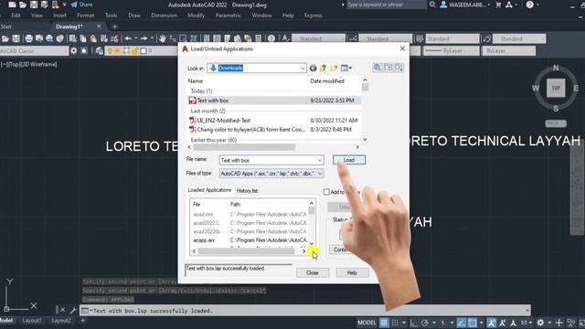
Task: Open the Files of type dropdown
Action: 271,174
